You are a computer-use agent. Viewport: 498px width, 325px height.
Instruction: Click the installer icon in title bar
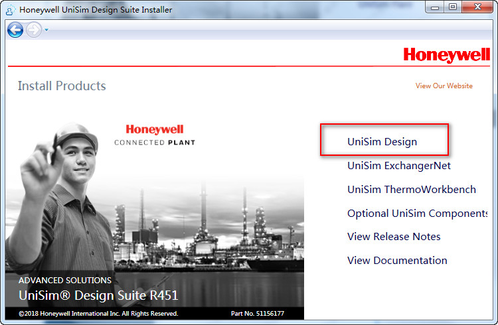(x=10, y=9)
